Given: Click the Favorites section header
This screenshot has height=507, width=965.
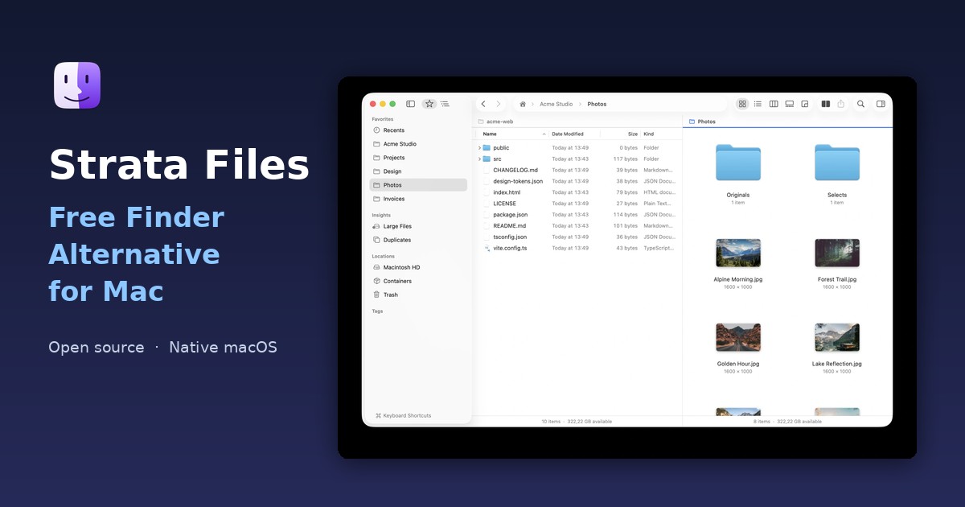Looking at the screenshot, I should pos(383,119).
